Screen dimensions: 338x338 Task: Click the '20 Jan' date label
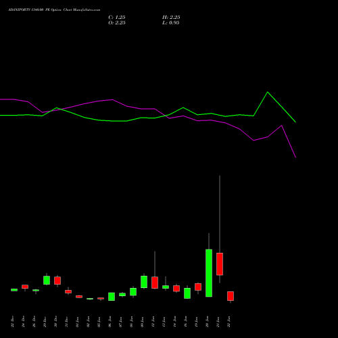click(x=208, y=322)
